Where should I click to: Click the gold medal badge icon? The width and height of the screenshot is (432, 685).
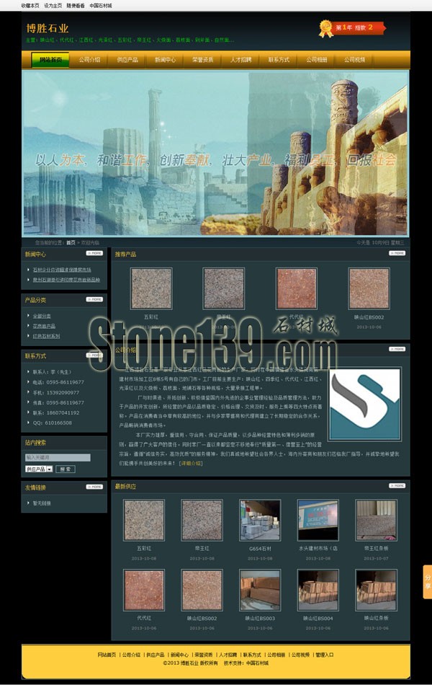pos(325,29)
